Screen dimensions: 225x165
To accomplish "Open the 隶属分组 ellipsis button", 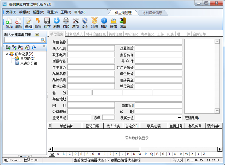I will tap(179, 118).
